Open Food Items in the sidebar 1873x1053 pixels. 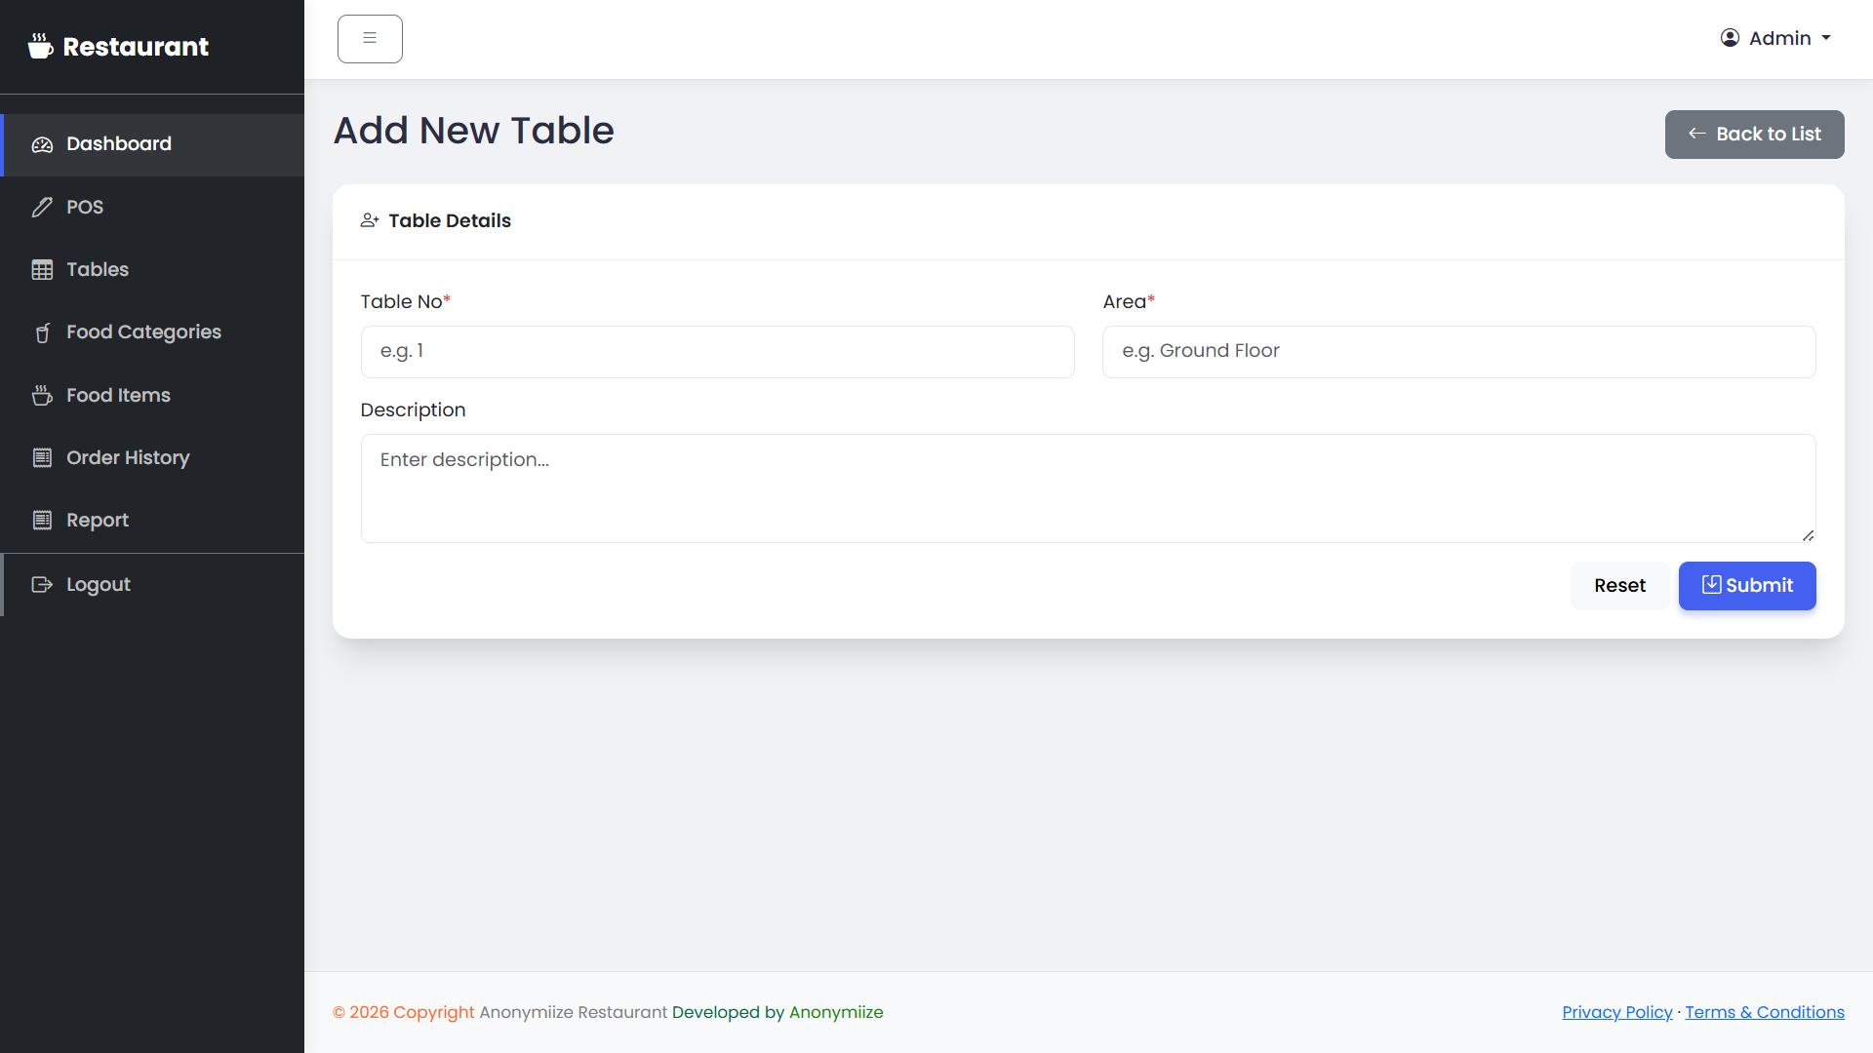(x=152, y=395)
